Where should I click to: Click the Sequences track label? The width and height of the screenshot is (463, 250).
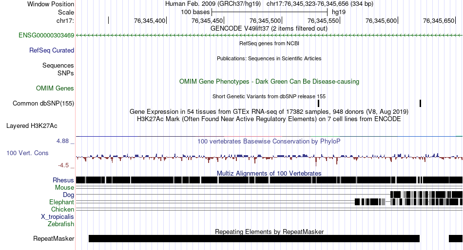(x=58, y=66)
